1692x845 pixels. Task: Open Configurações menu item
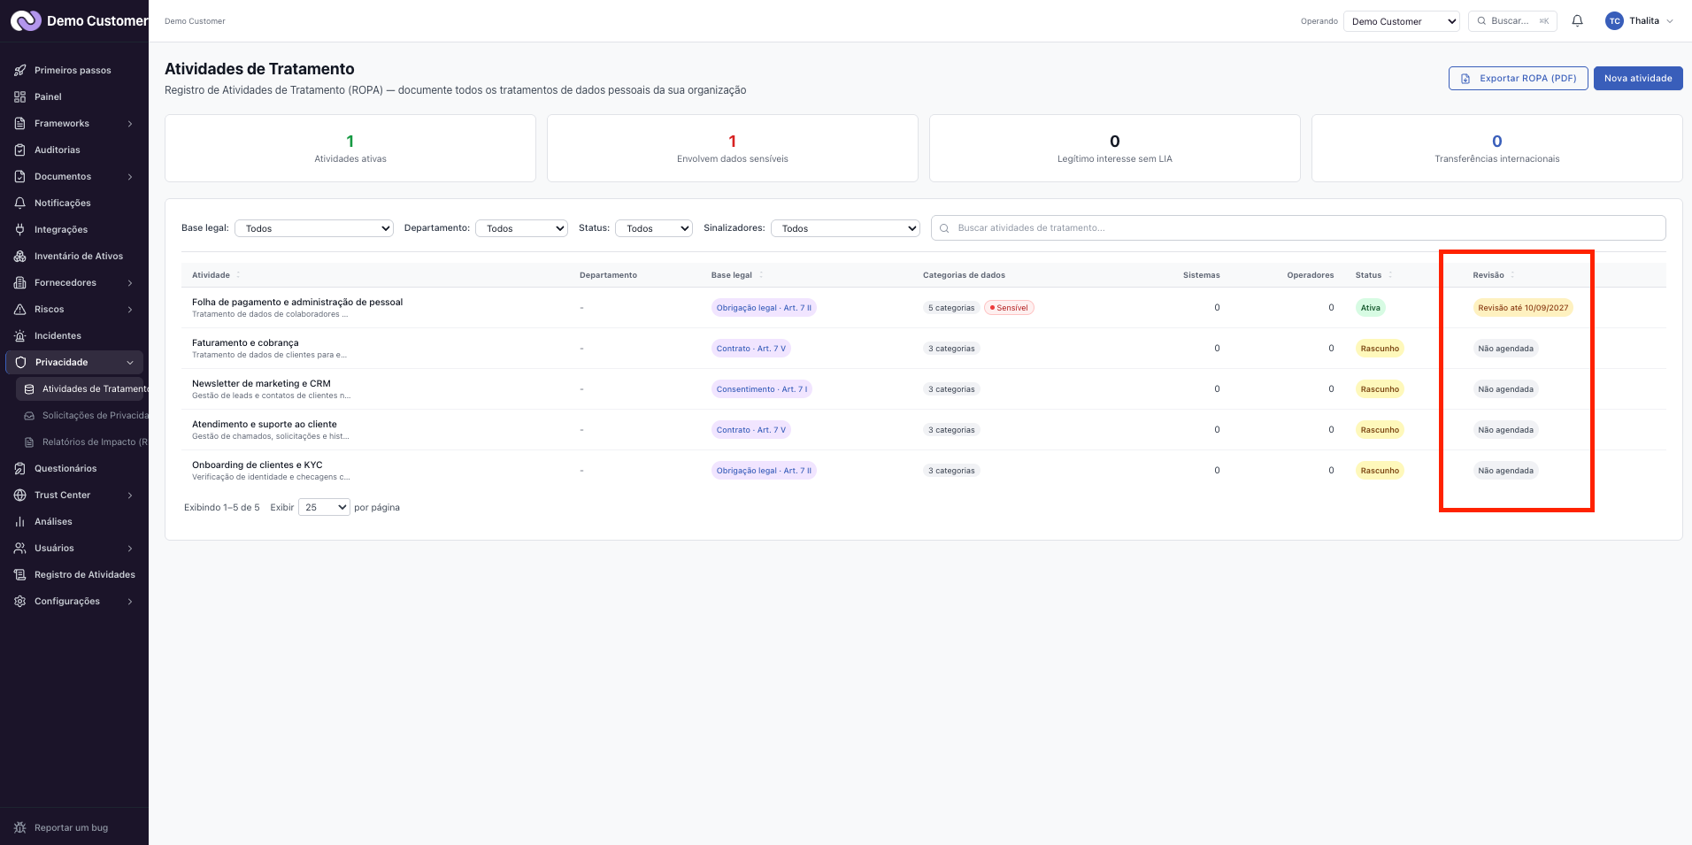coord(74,601)
